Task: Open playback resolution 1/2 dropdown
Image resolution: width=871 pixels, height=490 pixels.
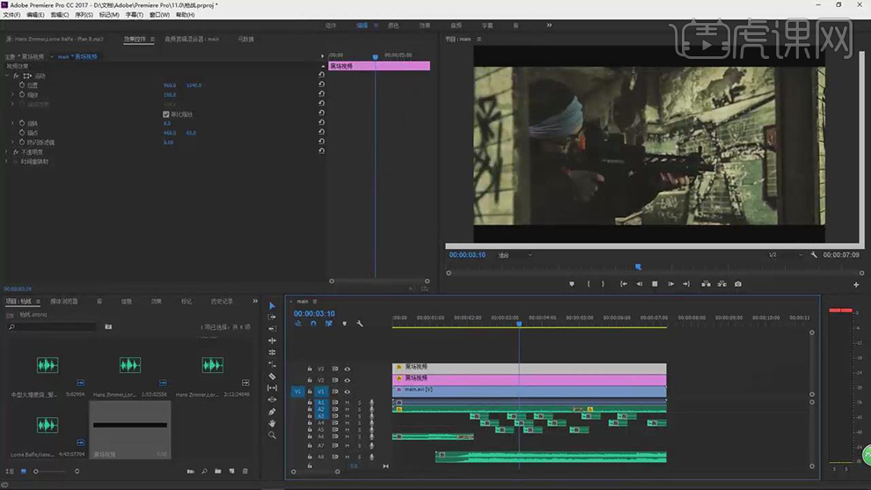Action: coord(774,255)
